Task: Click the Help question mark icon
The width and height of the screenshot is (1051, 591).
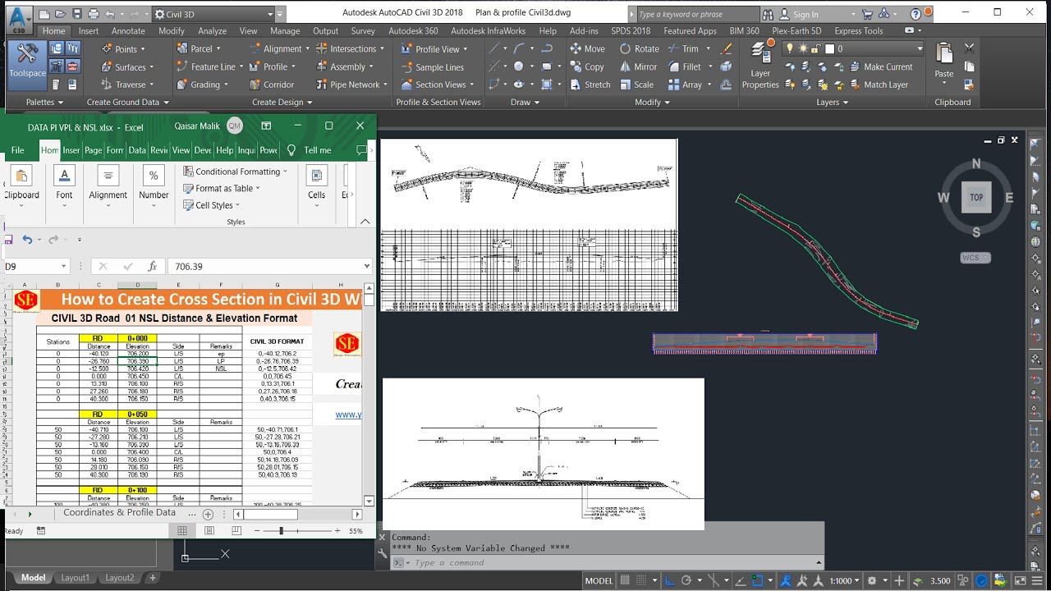Action: point(916,14)
